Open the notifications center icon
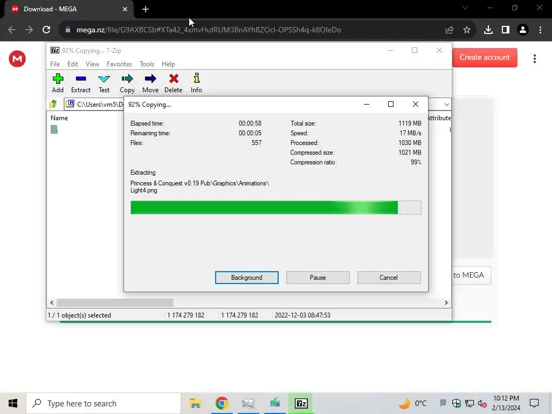The height and width of the screenshot is (414, 552). (x=534, y=403)
